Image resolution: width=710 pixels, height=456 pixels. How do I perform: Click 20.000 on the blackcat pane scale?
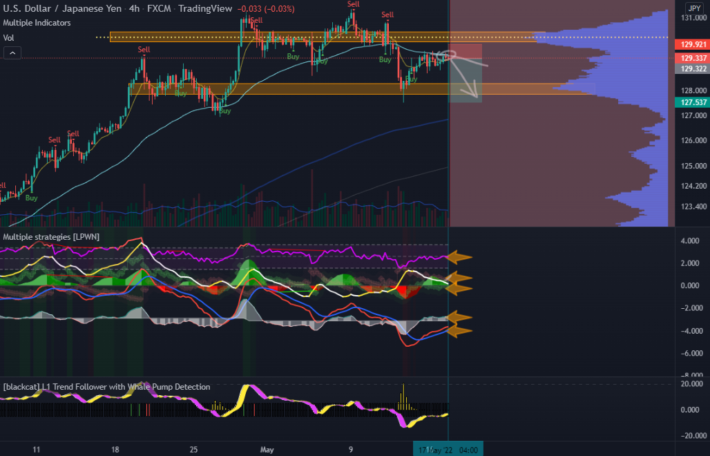tap(692, 384)
